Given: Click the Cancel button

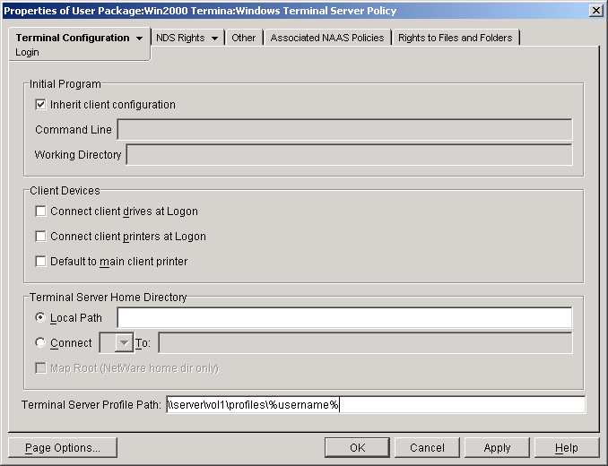Looking at the screenshot, I should pos(427,448).
